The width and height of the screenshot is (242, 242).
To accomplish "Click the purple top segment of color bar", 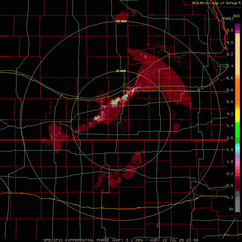I will pos(237,27).
